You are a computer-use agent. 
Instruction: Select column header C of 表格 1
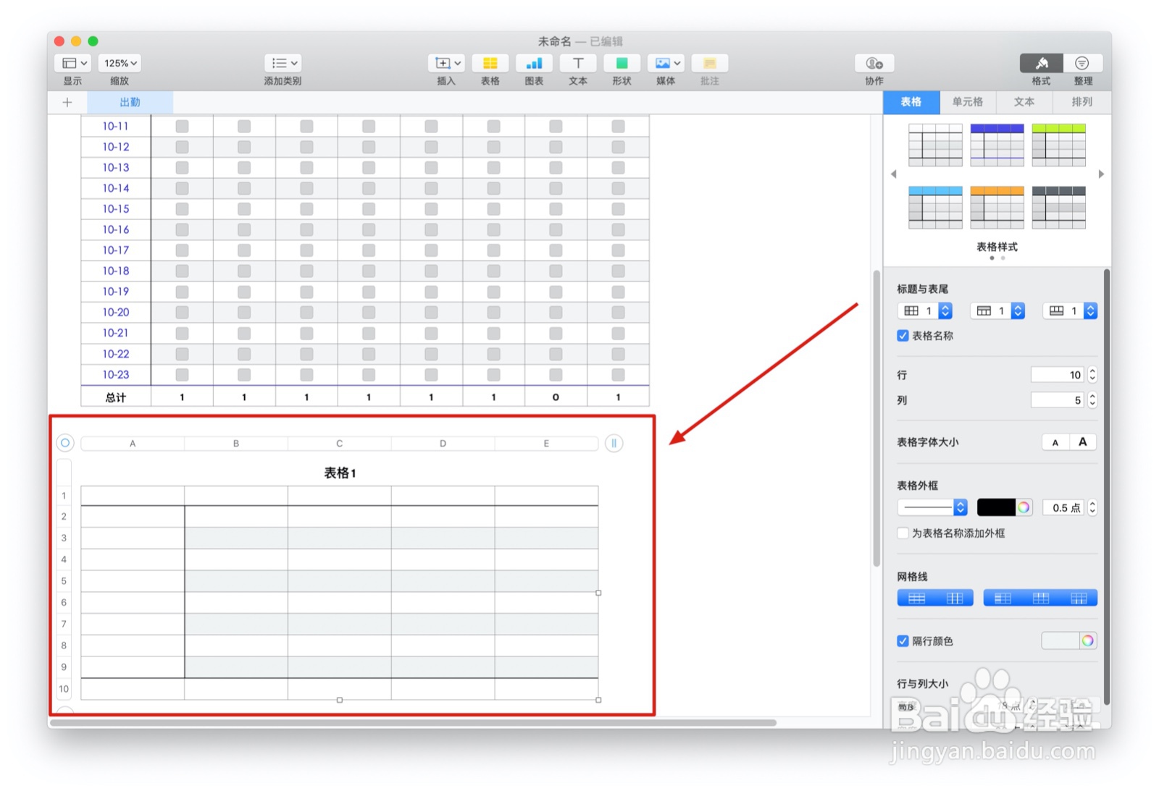click(339, 444)
